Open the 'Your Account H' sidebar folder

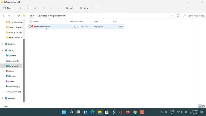[14, 38]
